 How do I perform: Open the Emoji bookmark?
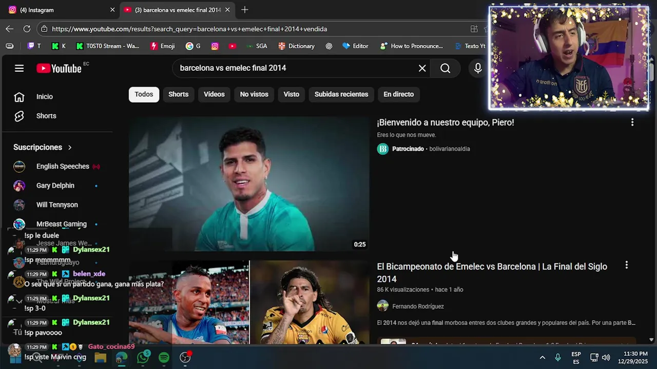coord(163,46)
